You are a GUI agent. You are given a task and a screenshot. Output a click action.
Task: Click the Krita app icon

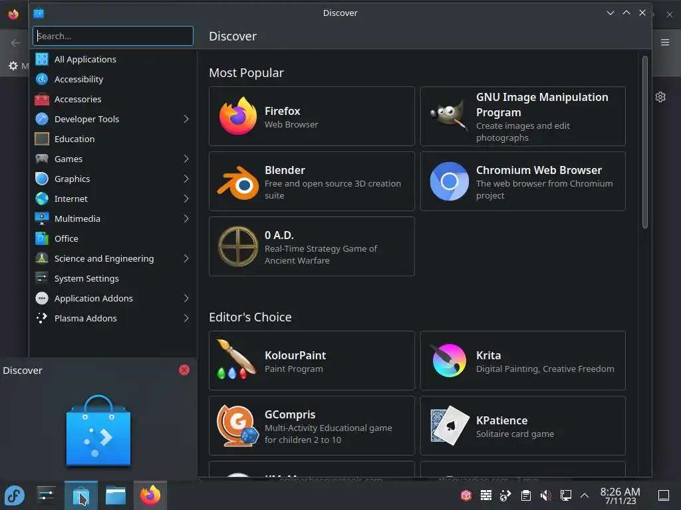(449, 361)
